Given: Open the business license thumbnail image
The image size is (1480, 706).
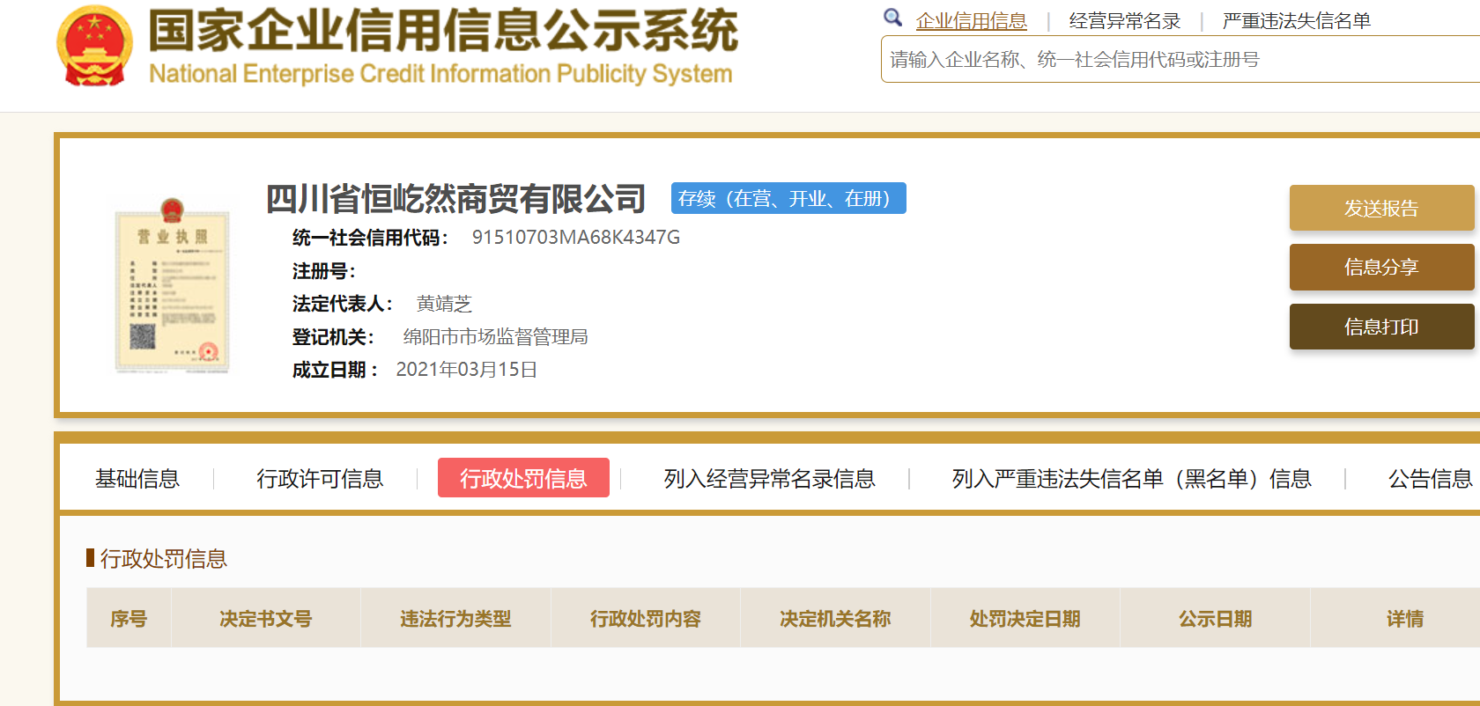Looking at the screenshot, I should 172,286.
